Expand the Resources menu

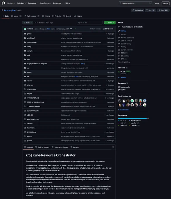coord(33,3)
